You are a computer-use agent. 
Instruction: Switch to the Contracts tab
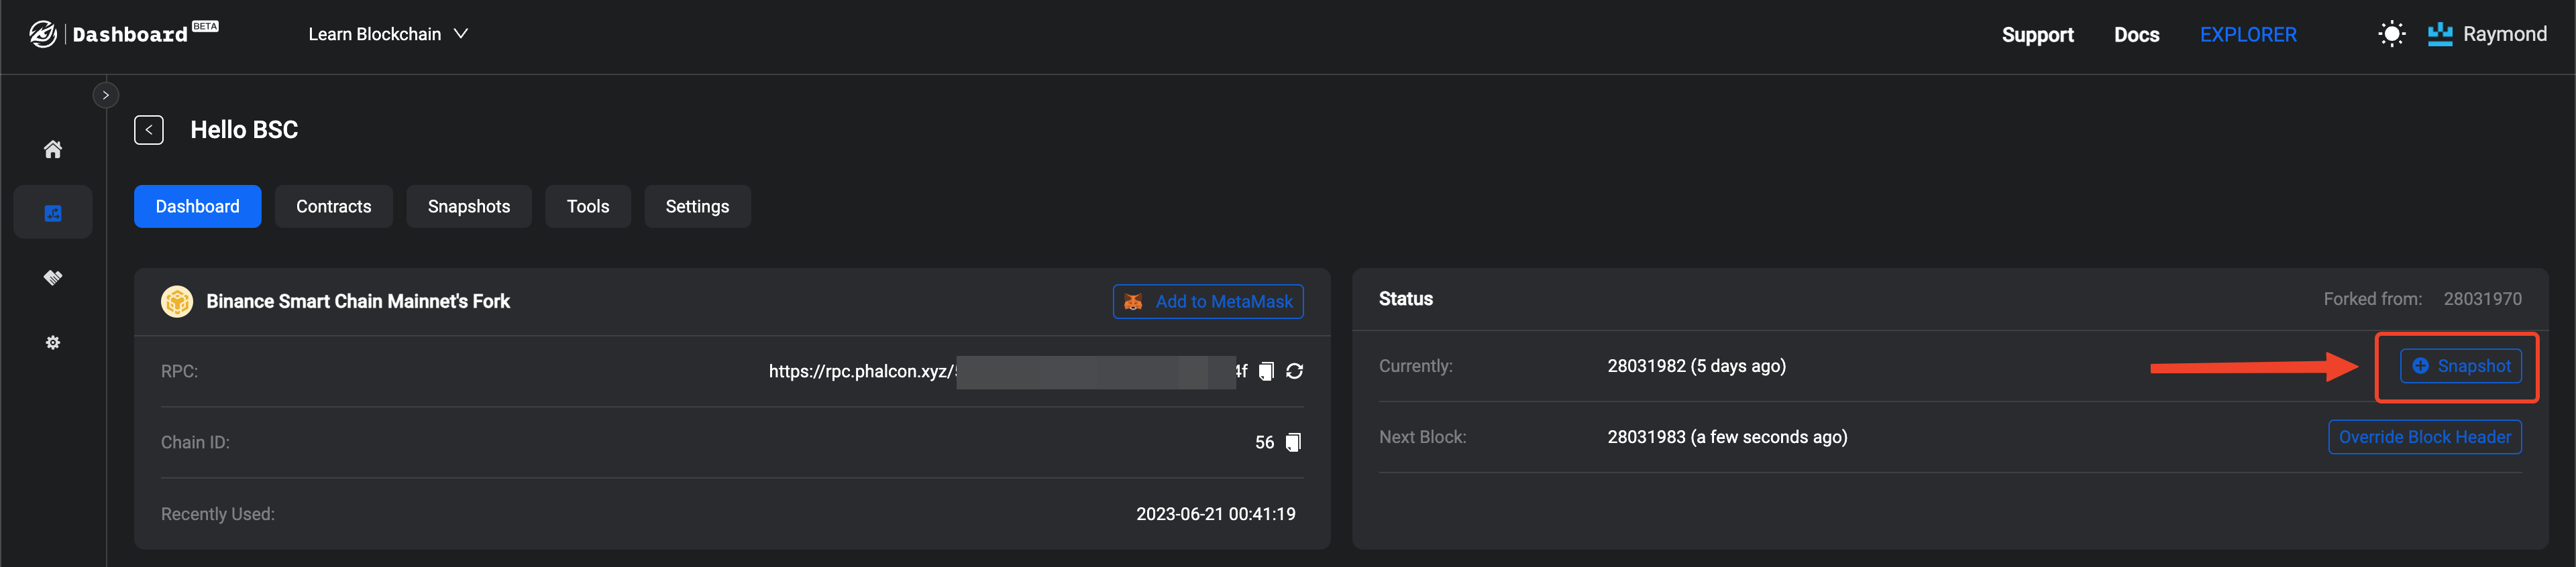tap(333, 206)
